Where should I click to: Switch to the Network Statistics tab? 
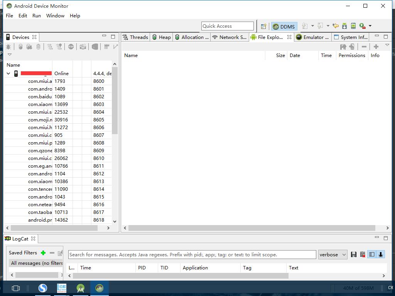tap(230, 37)
